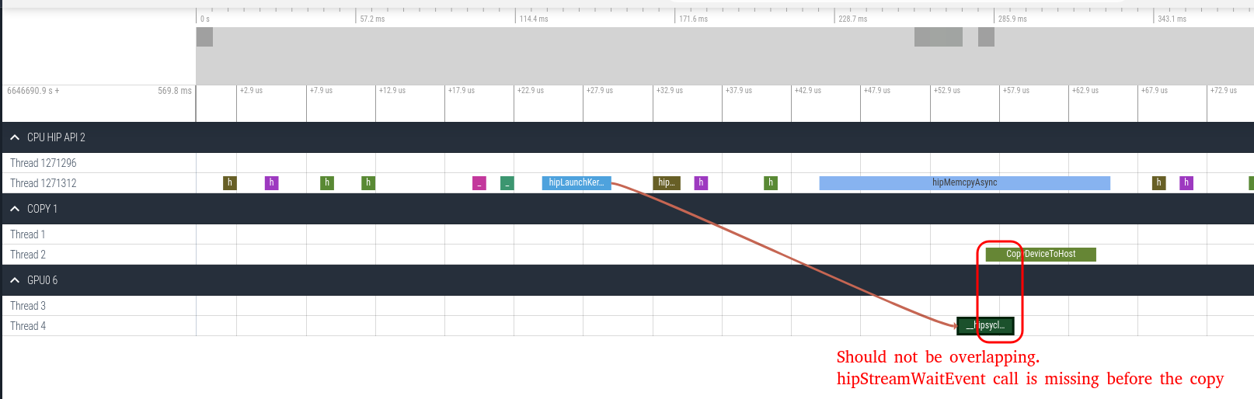
Task: Select the green h slice just after +7.9 us
Action: (327, 183)
